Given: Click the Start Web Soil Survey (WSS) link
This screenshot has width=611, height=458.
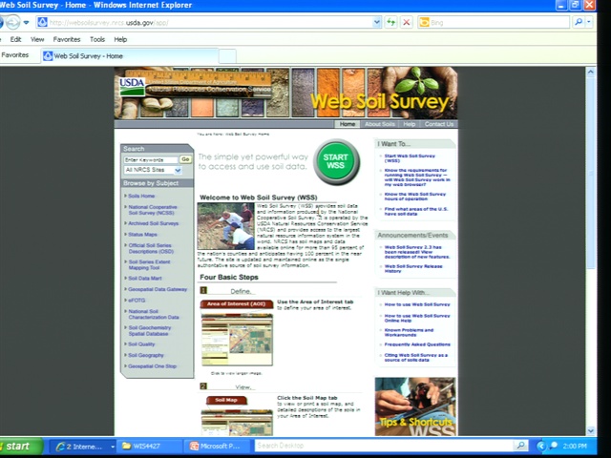Looking at the screenshot, I should click(x=410, y=158).
